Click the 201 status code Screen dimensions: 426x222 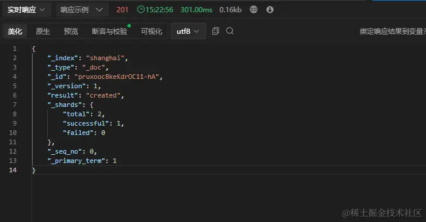point(122,10)
